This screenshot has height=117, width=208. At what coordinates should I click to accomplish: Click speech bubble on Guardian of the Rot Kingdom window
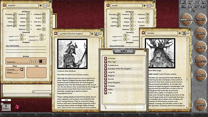point(100,34)
